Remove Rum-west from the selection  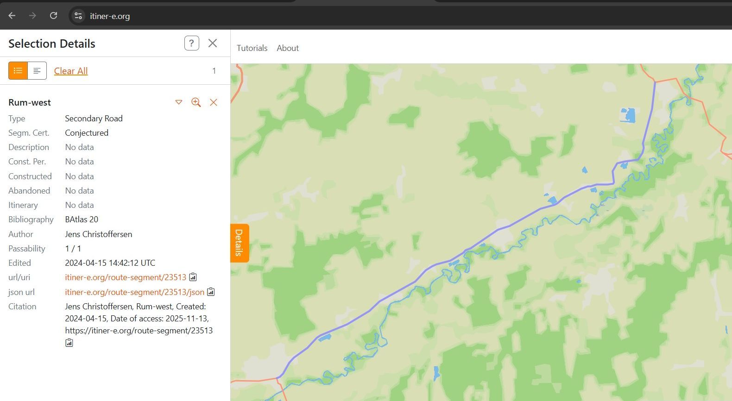[x=214, y=102]
